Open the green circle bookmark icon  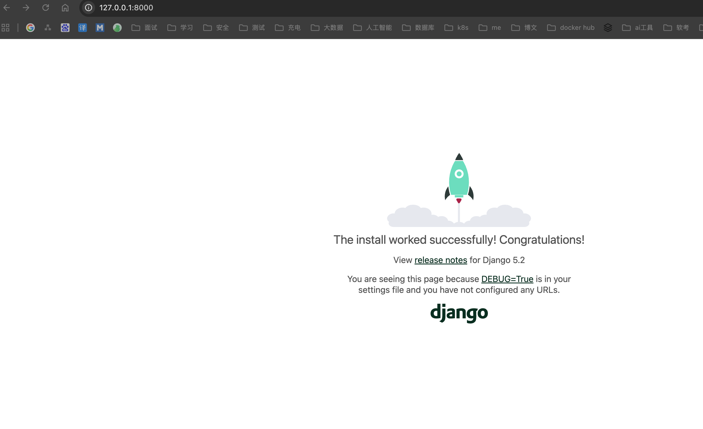(117, 28)
